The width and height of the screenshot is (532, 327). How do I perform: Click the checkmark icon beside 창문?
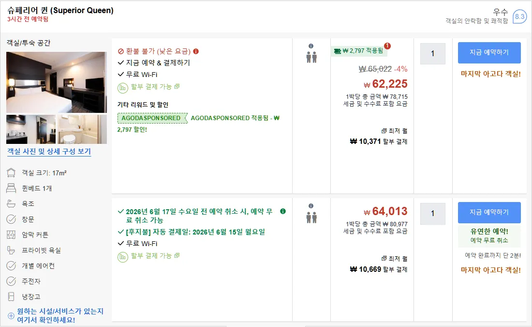tap(11, 219)
